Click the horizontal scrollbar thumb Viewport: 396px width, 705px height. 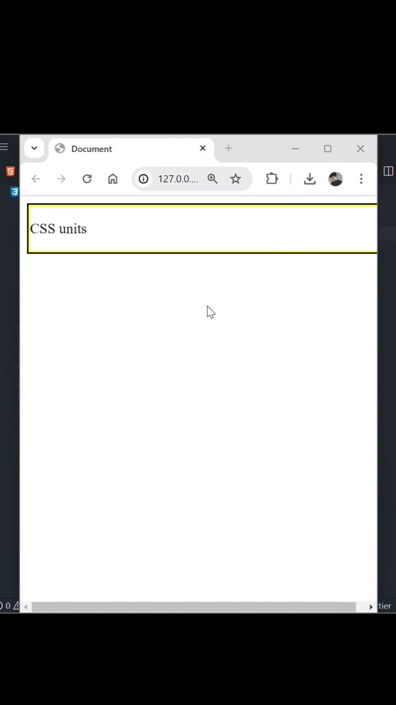[x=194, y=606]
